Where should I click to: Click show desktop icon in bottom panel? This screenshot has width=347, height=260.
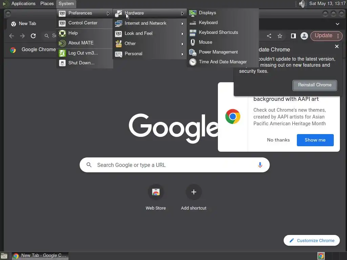pyautogui.click(x=4, y=256)
